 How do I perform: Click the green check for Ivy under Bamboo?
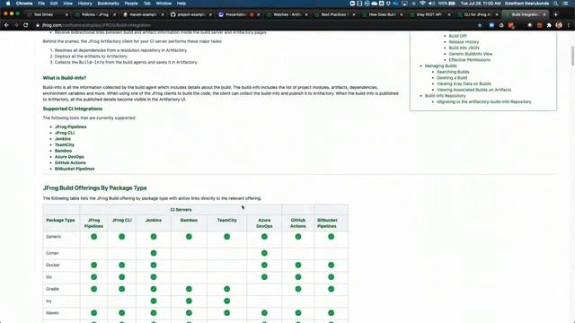coord(189,301)
